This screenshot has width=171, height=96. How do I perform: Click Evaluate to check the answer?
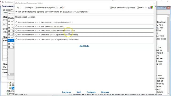tap(91, 92)
